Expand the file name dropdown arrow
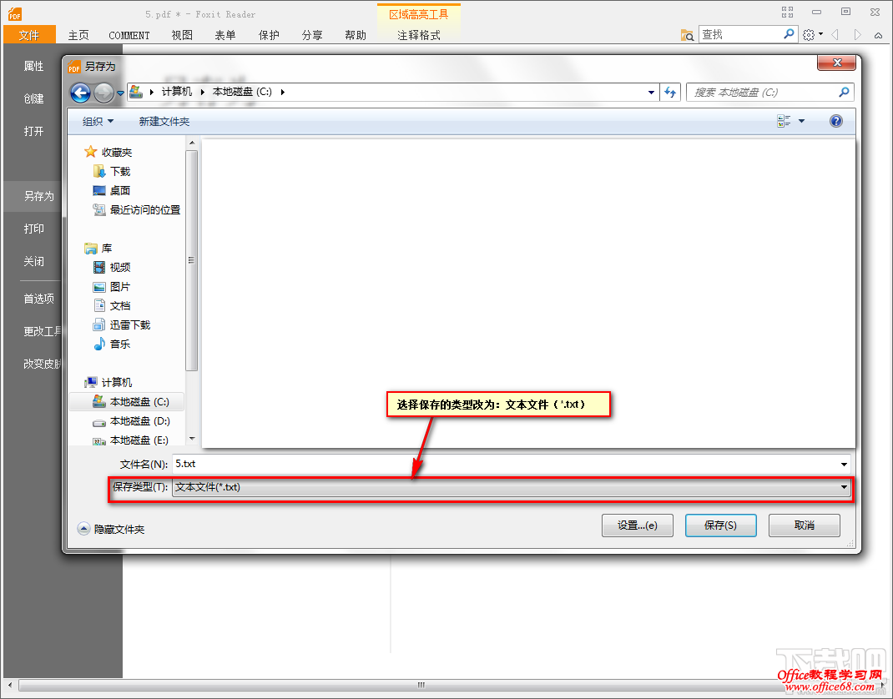893x699 pixels. (x=844, y=464)
